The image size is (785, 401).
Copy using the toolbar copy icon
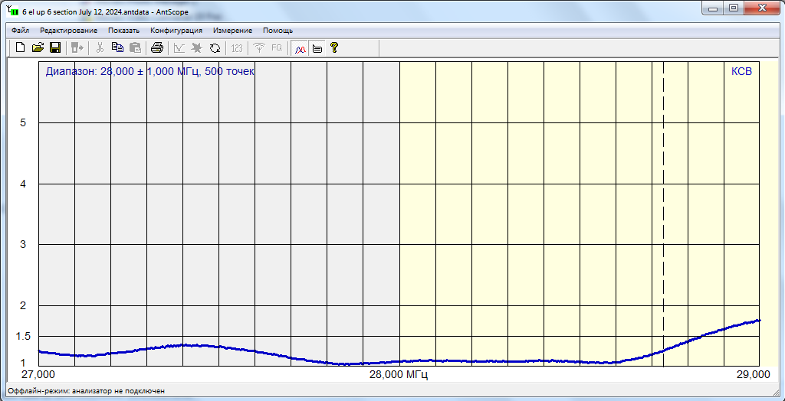click(117, 47)
